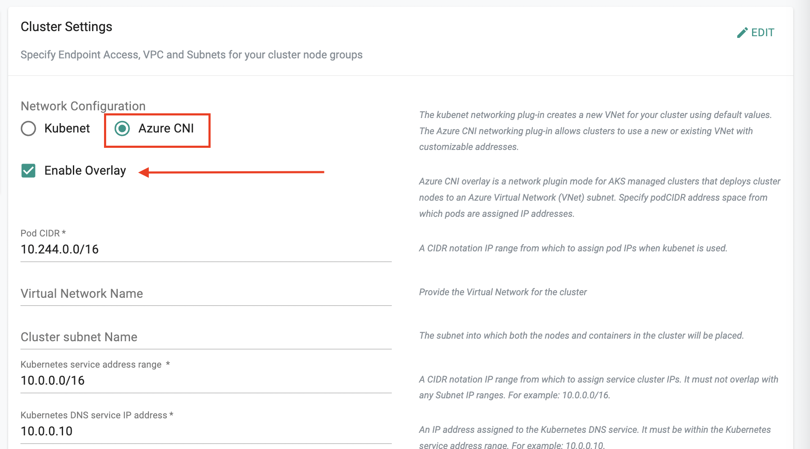Click the 'Provide the Virtual Network for the cluster' help text
Image resolution: width=810 pixels, height=449 pixels.
(x=503, y=292)
